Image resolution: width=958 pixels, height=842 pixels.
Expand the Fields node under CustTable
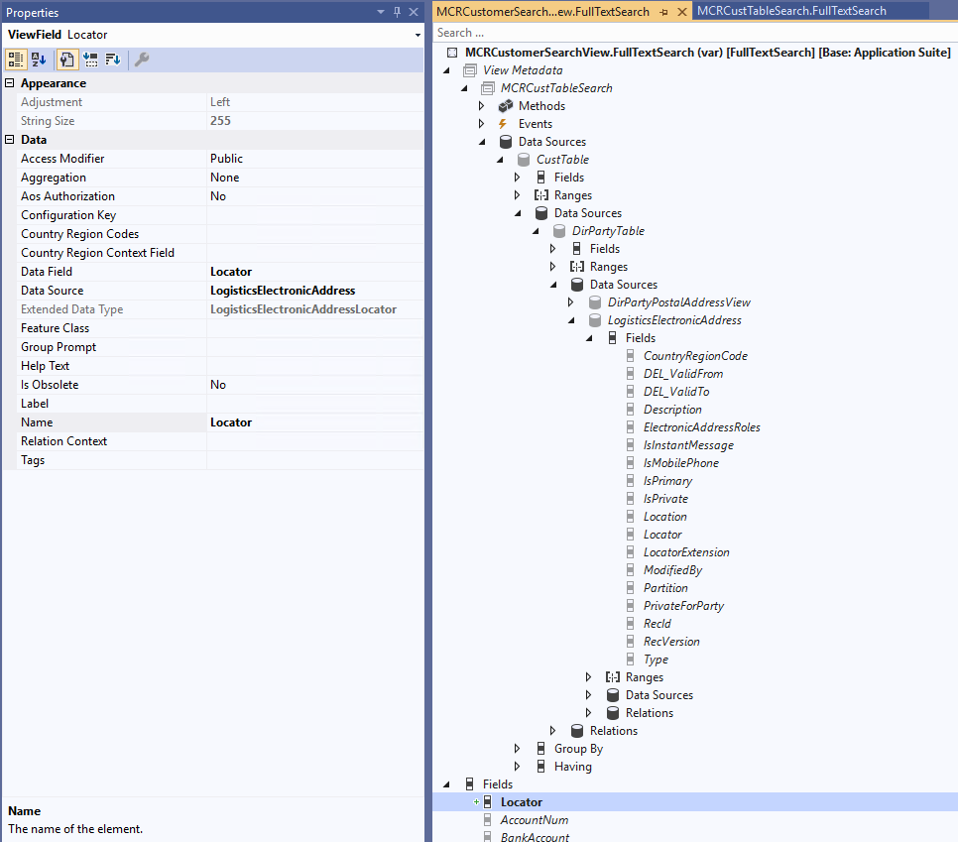[x=517, y=177]
